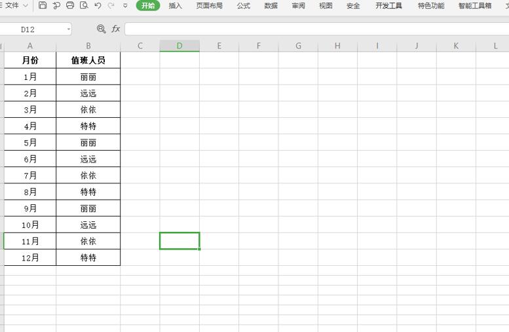Select the 月份 header cell
Viewport: 509px width, 332px height.
coord(30,60)
